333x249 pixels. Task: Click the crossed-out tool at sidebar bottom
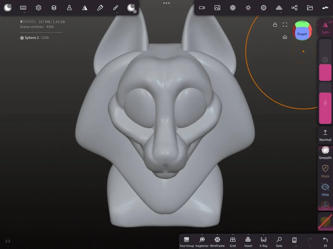click(x=325, y=222)
